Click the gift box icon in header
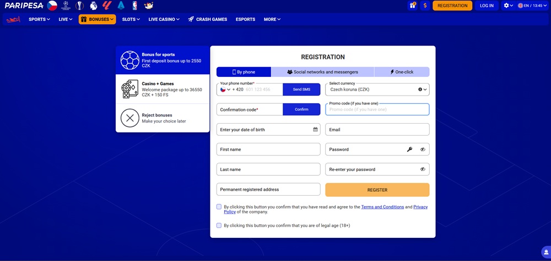 click(x=413, y=5)
